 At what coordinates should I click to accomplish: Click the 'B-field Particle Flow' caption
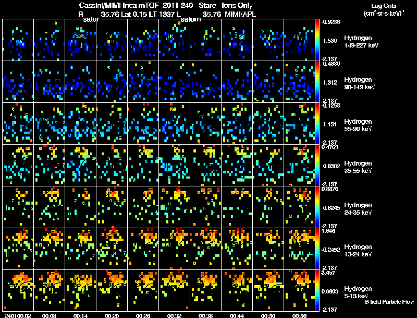click(x=389, y=302)
